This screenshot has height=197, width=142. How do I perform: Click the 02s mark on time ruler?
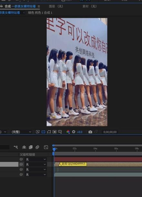coord(75,149)
